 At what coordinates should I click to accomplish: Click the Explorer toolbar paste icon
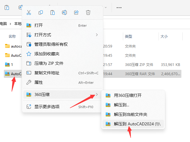tap(7, 7)
